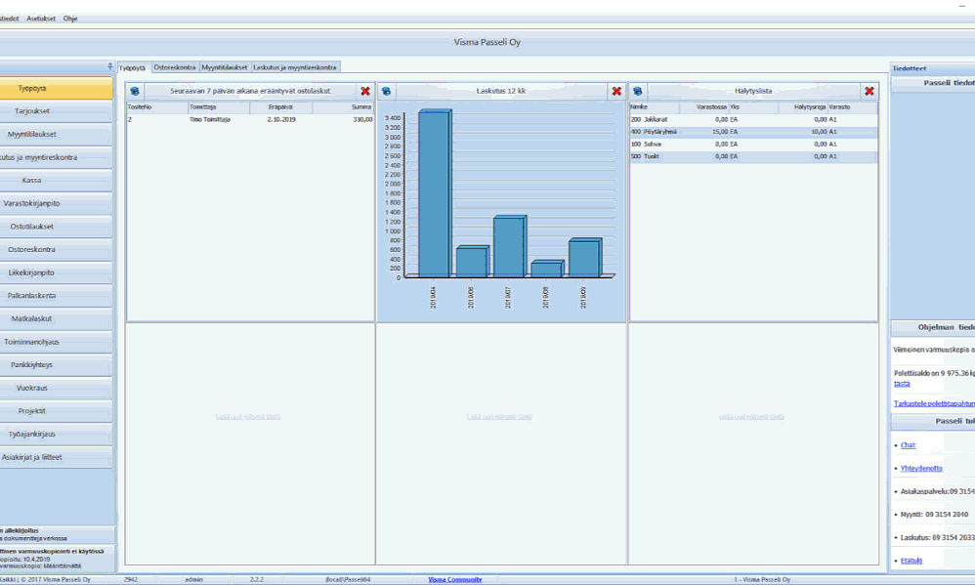This screenshot has width=975, height=585.
Task: Open Liikekirjanpito from the sidebar
Action: pyautogui.click(x=56, y=272)
